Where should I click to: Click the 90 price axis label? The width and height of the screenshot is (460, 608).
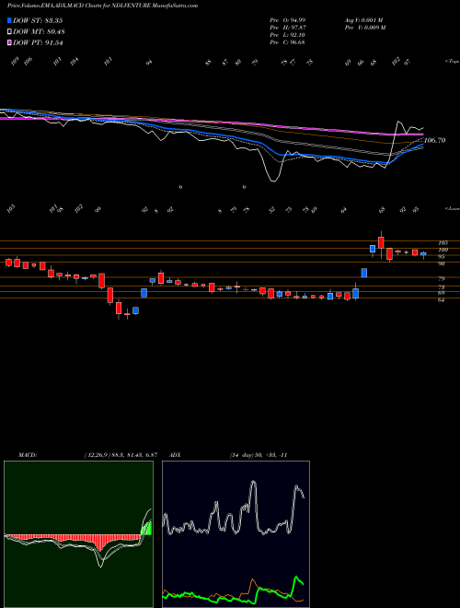[x=442, y=263]
